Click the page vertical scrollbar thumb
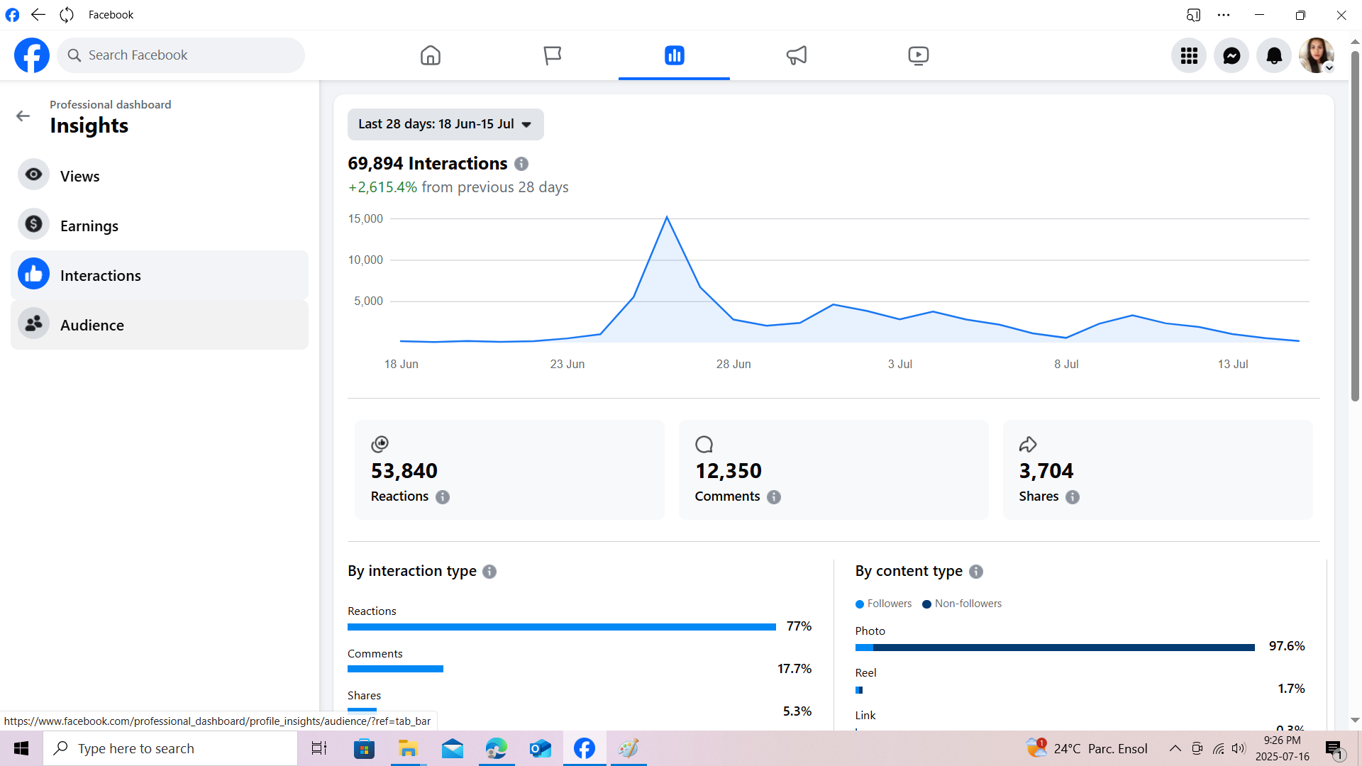Viewport: 1362px width, 766px height. coord(1355,227)
